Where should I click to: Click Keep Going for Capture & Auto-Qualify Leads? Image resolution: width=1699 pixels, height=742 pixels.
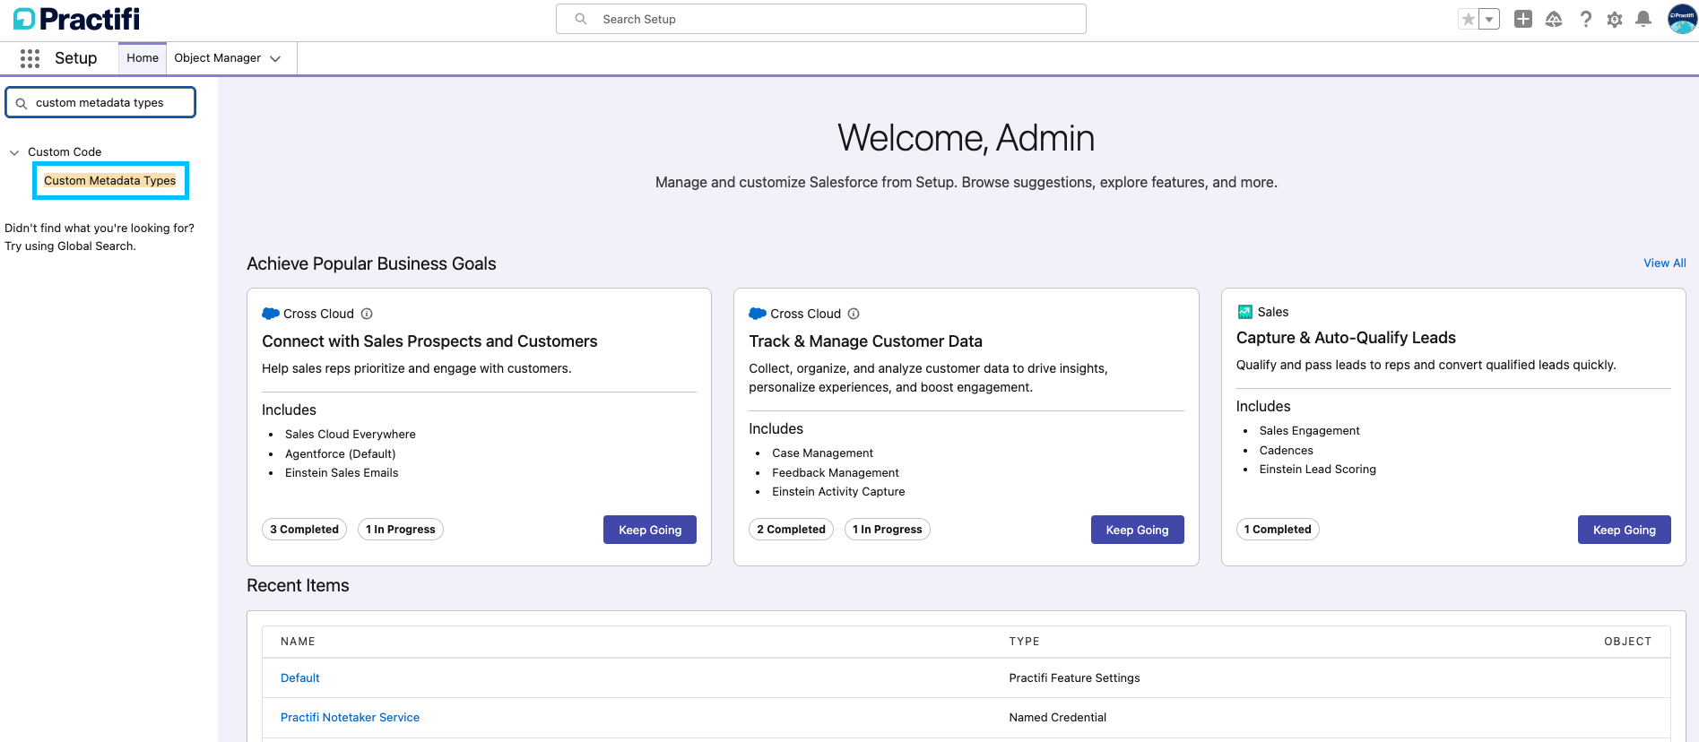[x=1625, y=530]
